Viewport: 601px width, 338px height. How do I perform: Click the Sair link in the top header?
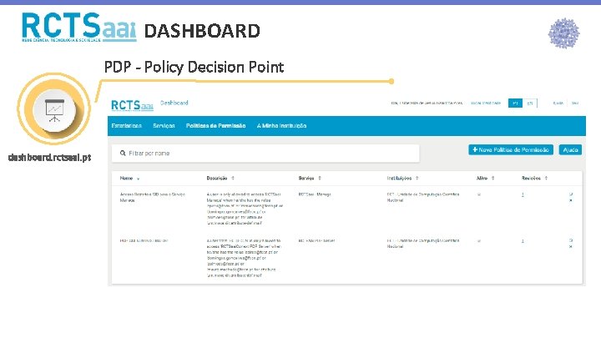(x=575, y=103)
